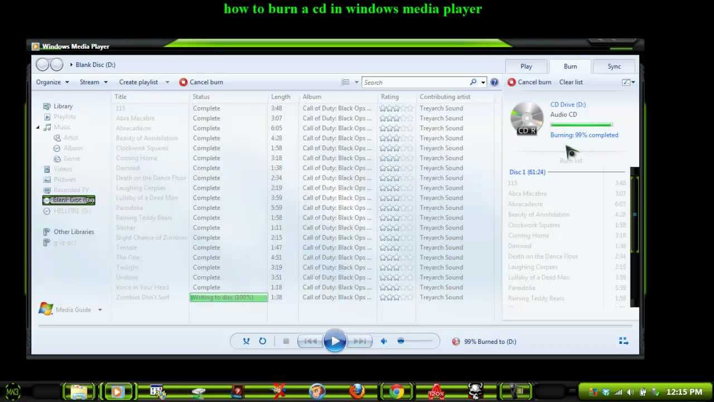The image size is (714, 402).
Task: Turn on shuffle in the playback bar
Action: (x=246, y=341)
